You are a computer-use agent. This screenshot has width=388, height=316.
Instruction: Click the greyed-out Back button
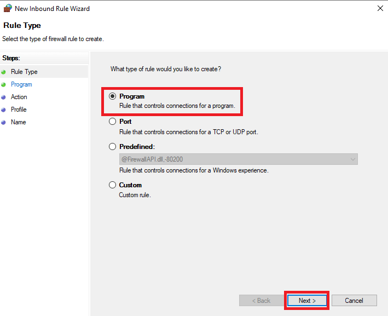[261, 301]
